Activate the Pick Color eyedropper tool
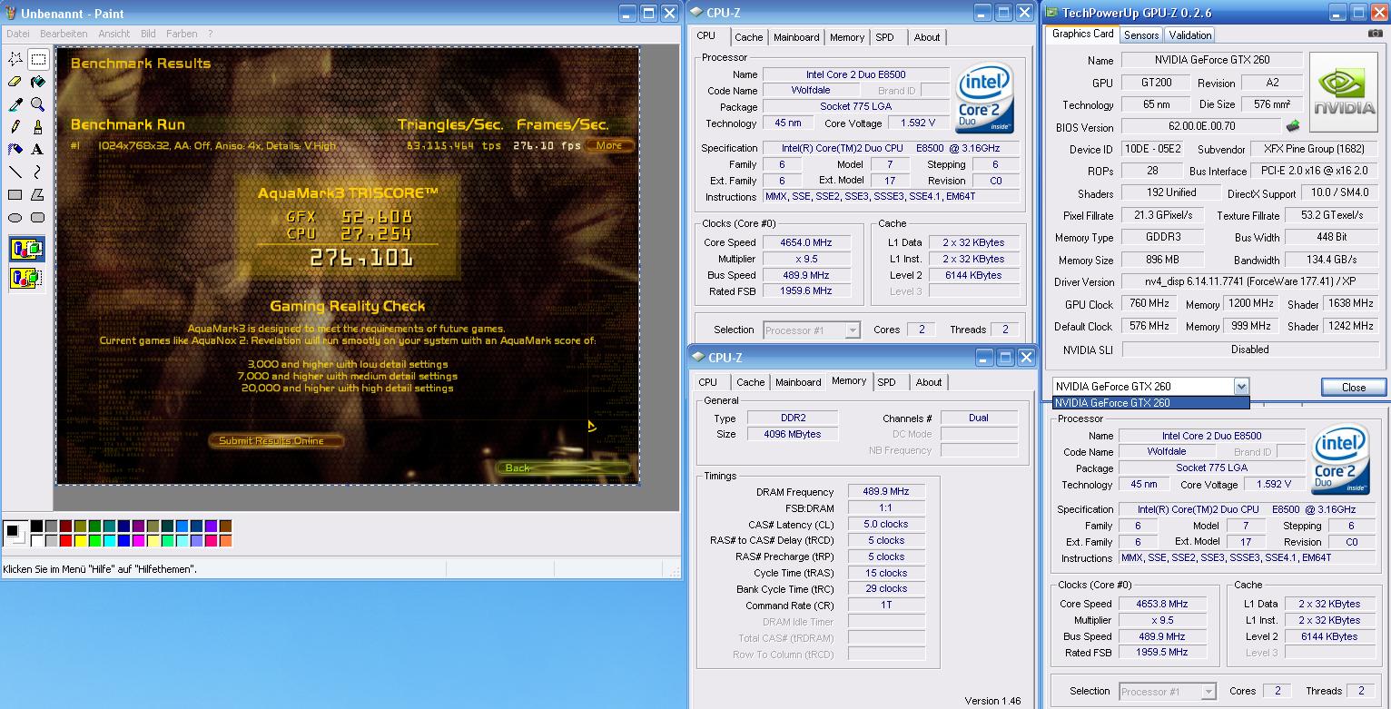 click(15, 104)
